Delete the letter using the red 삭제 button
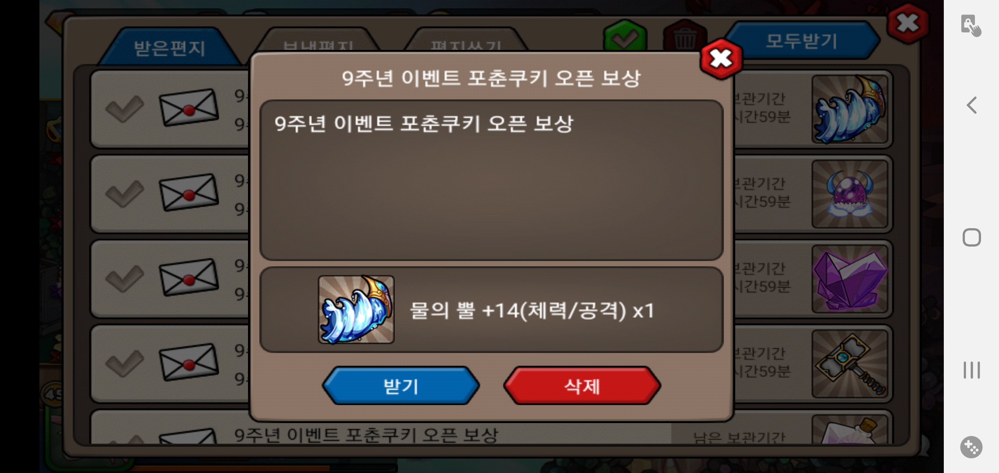The image size is (999, 473). click(x=582, y=386)
